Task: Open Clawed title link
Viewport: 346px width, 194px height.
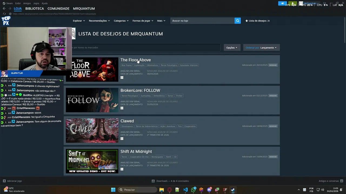Action: pyautogui.click(x=127, y=121)
